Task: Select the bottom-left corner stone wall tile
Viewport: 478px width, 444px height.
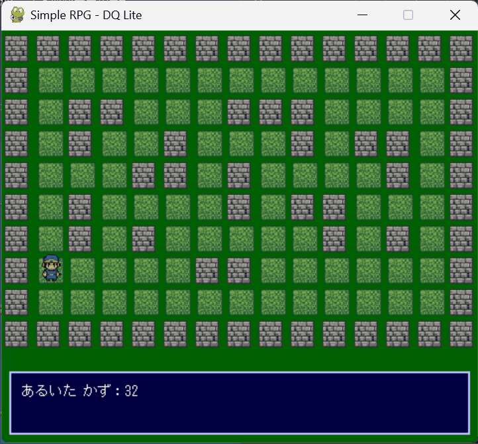Action: click(x=17, y=334)
